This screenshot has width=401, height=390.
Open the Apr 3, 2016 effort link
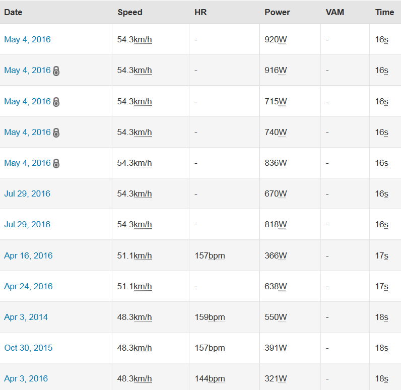pos(26,378)
